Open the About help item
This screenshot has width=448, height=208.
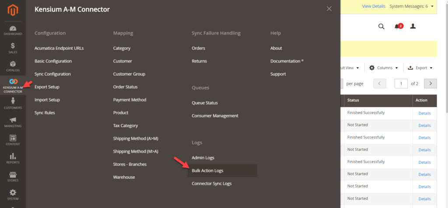(x=276, y=48)
